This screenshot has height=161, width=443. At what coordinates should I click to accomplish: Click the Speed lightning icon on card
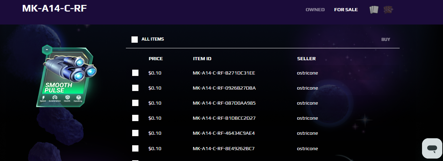point(43,97)
